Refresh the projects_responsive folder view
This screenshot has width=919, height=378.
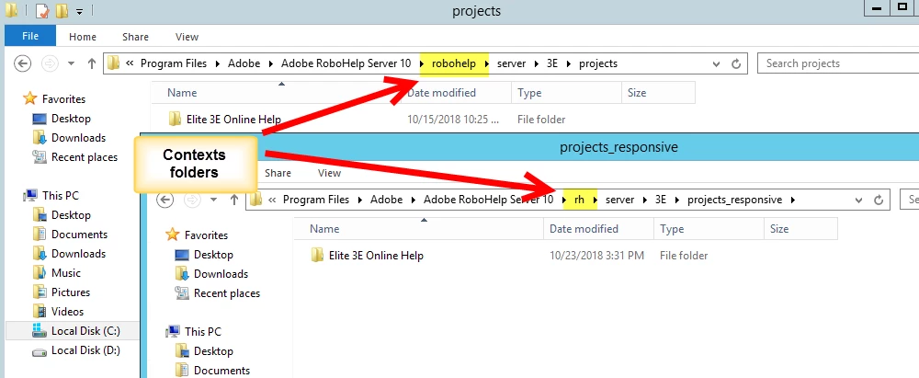pos(879,200)
